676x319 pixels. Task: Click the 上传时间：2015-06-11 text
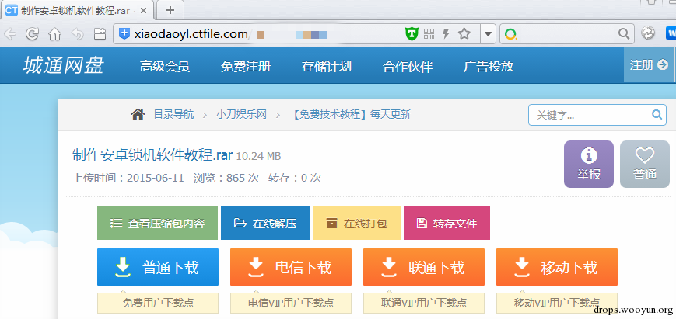click(128, 178)
